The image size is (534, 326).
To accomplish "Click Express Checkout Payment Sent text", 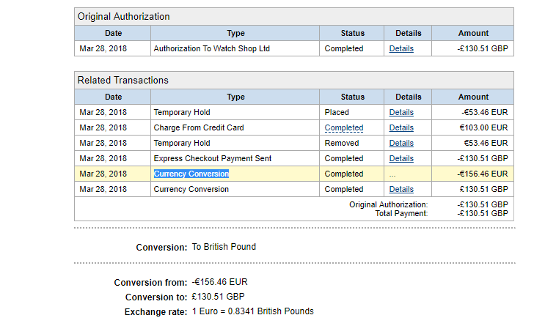I will 213,158.
